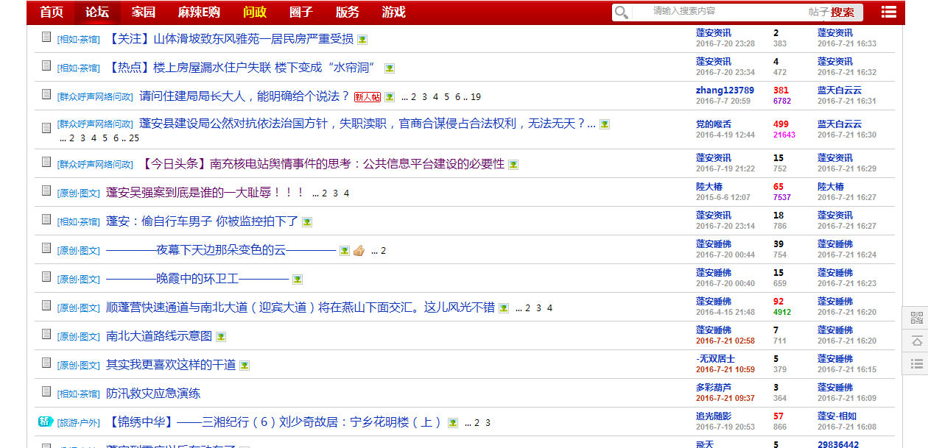The width and height of the screenshot is (928, 448).
Task: Switch to the 问政 navigation tab
Action: click(x=255, y=13)
